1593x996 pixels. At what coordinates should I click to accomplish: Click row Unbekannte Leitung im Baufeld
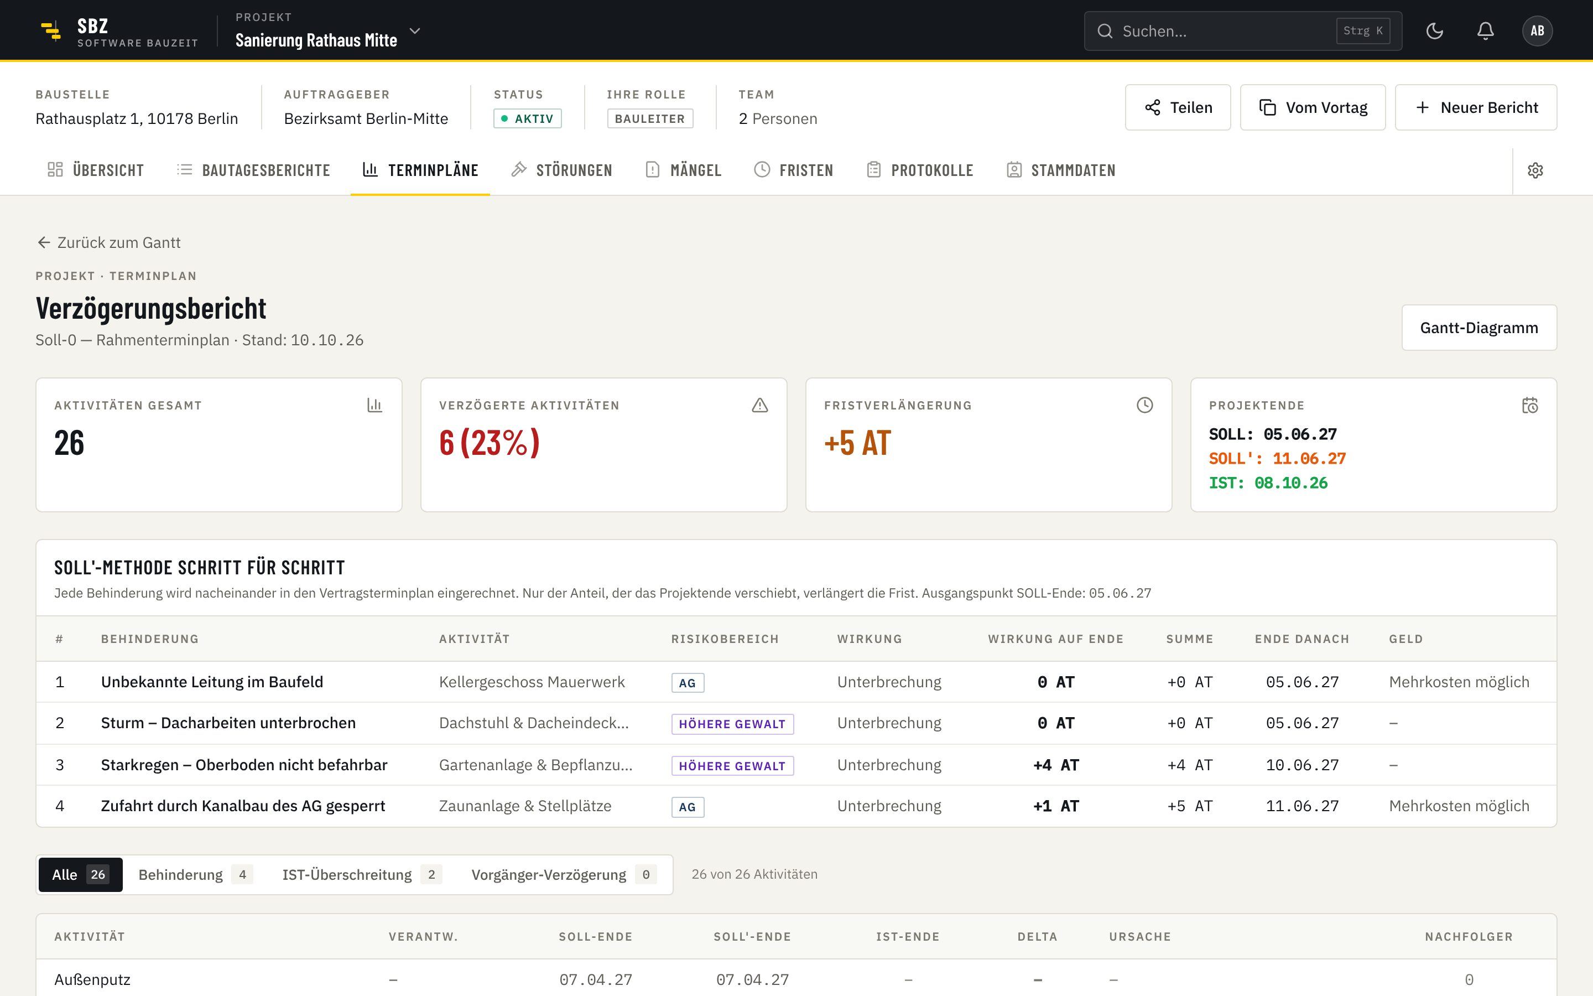(x=796, y=682)
